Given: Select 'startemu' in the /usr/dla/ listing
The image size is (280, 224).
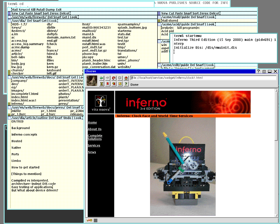Looking at the screenshot, I should pyautogui.click(x=124, y=31).
